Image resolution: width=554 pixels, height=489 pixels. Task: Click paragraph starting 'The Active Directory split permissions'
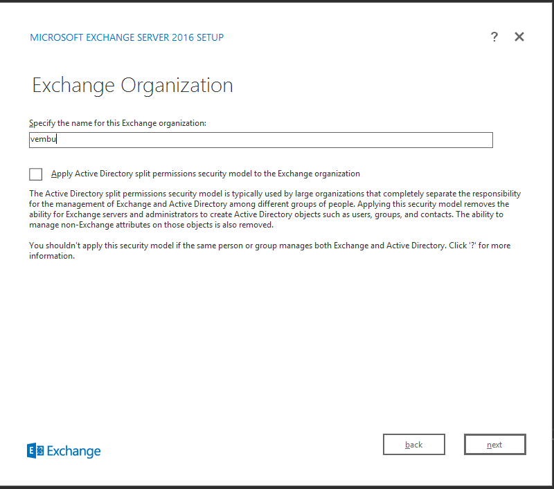pos(275,209)
